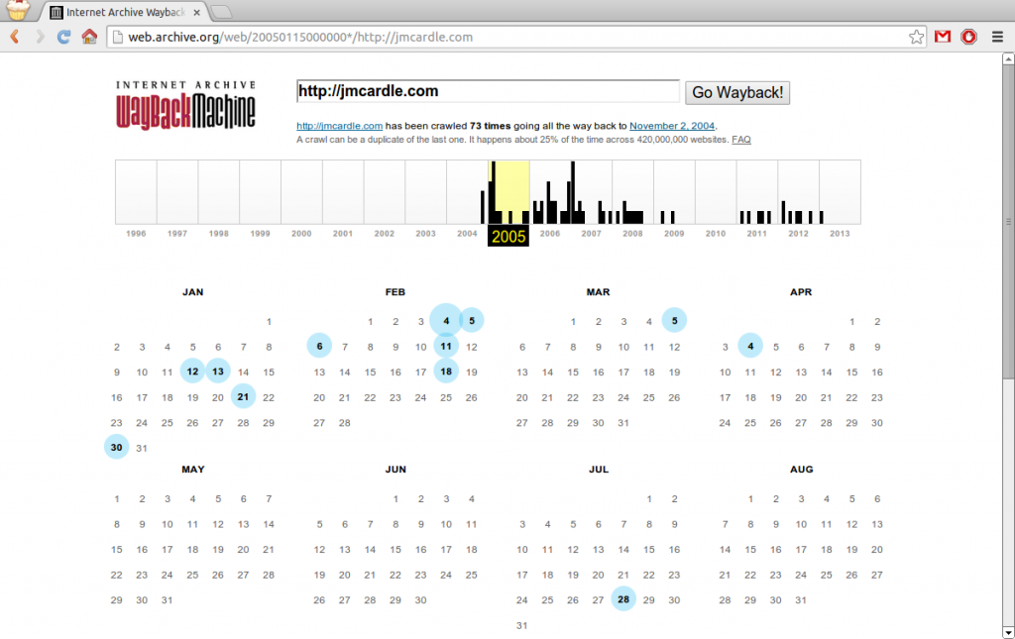
Task: Click the AUG month heading
Action: point(801,469)
